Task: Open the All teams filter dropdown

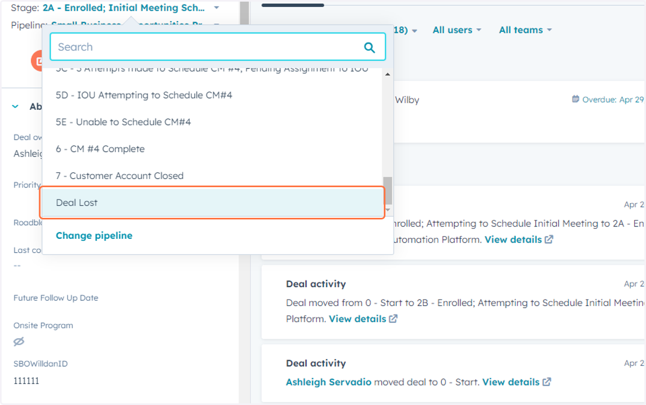Action: (x=525, y=30)
